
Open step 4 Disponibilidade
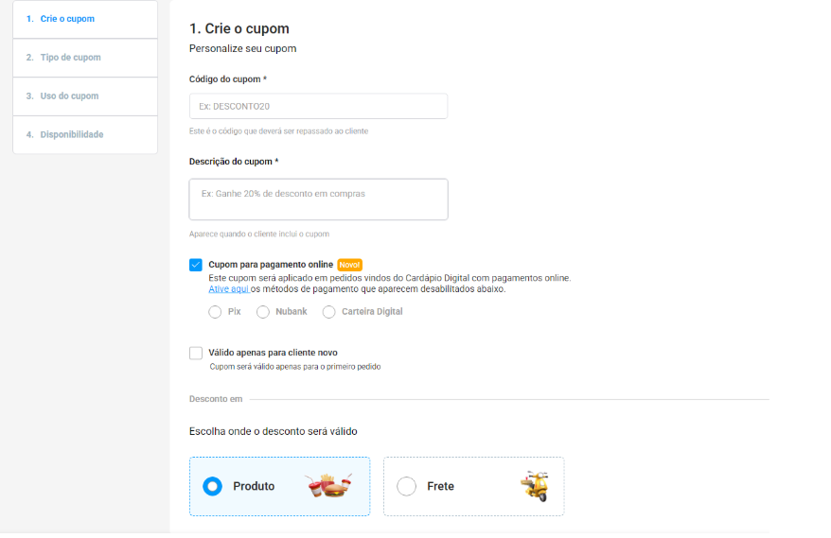(x=85, y=134)
